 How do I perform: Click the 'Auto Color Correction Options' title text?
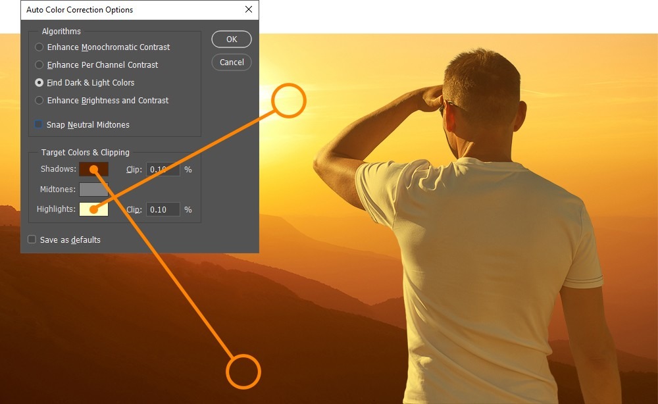click(x=80, y=10)
